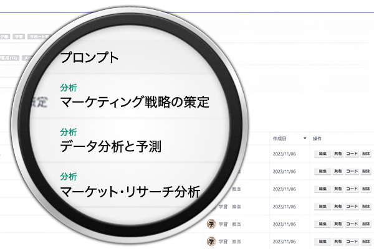Viewport: 374px width, 249px height.
Task: Click 分析 category label above マーケット・リサーチ分析
Action: tap(69, 177)
